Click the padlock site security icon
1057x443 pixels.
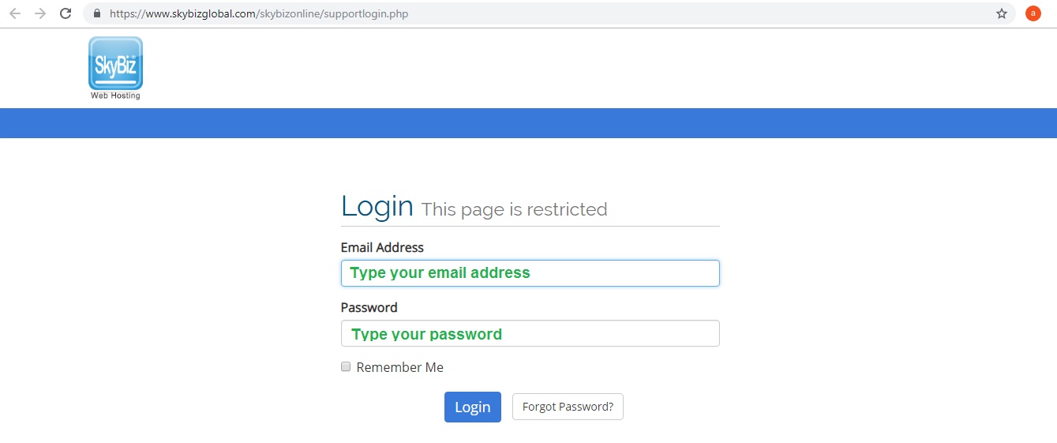tap(97, 13)
